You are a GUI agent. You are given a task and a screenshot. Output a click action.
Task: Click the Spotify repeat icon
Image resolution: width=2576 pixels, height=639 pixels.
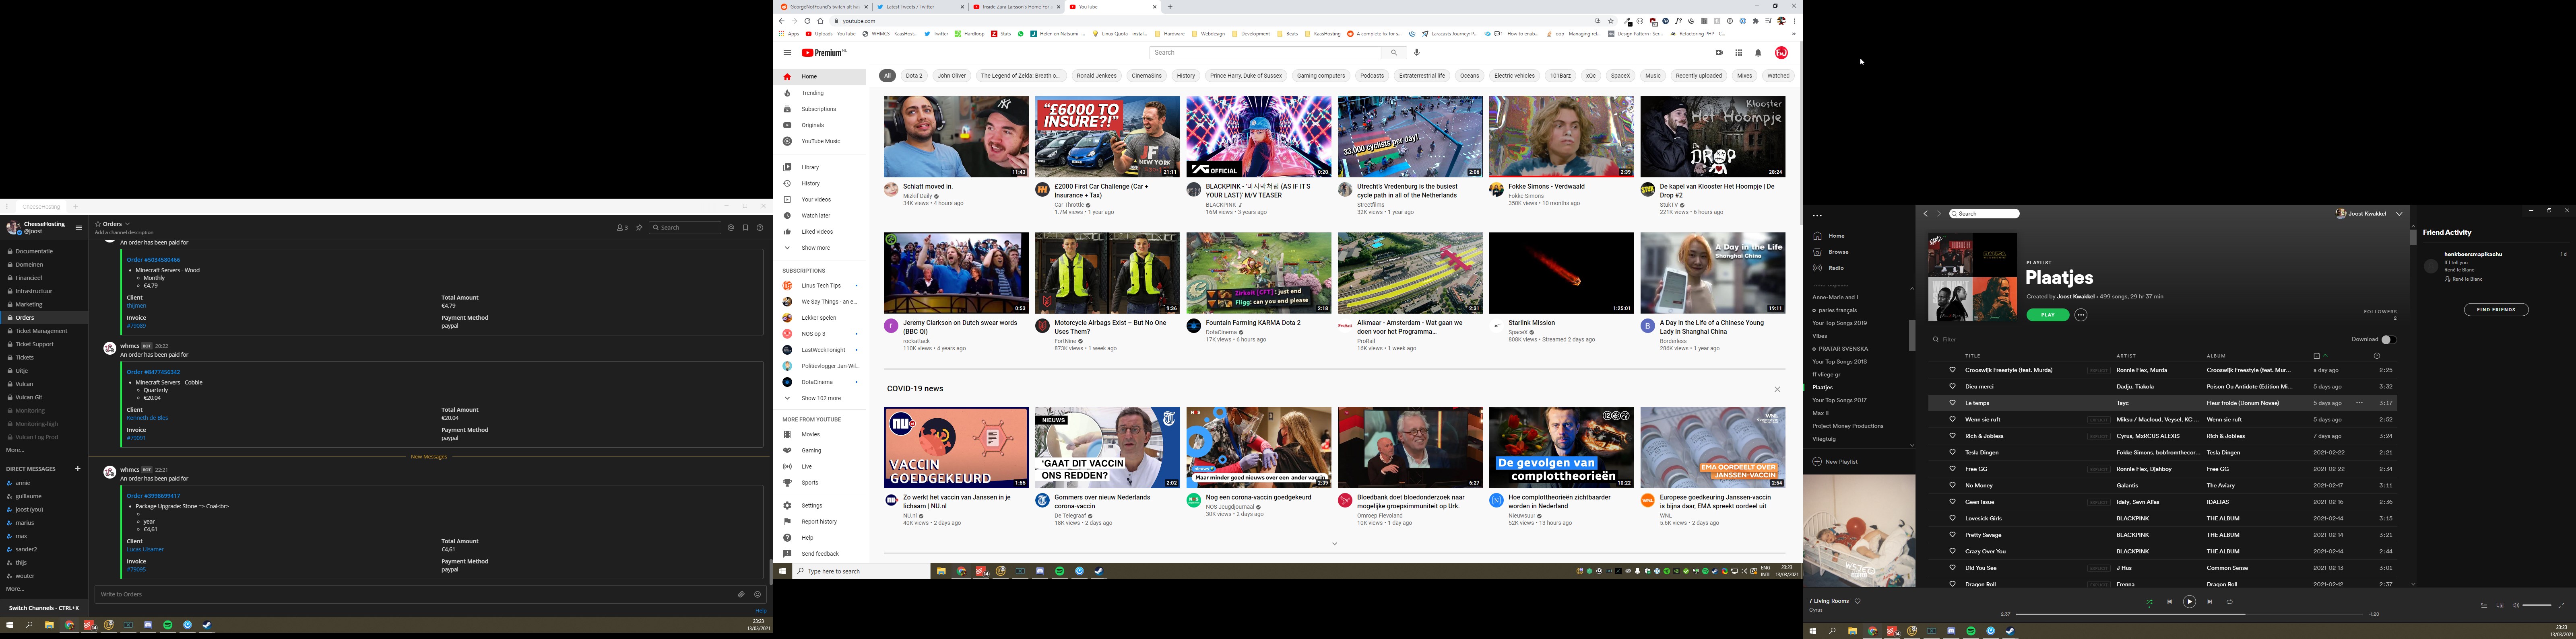coord(2230,602)
